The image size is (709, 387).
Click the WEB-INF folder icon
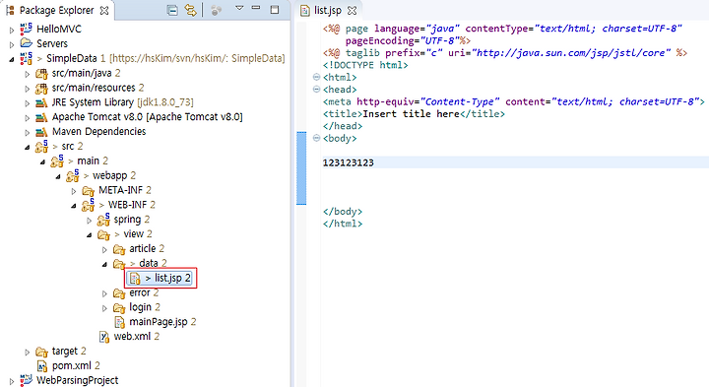tap(88, 205)
